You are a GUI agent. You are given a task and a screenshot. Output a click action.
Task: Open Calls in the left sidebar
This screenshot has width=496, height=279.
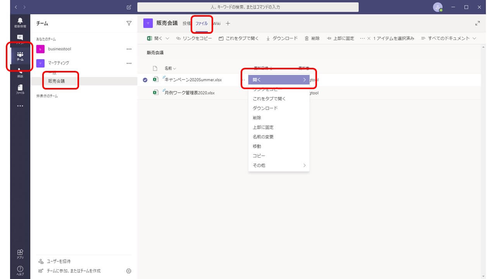(20, 72)
